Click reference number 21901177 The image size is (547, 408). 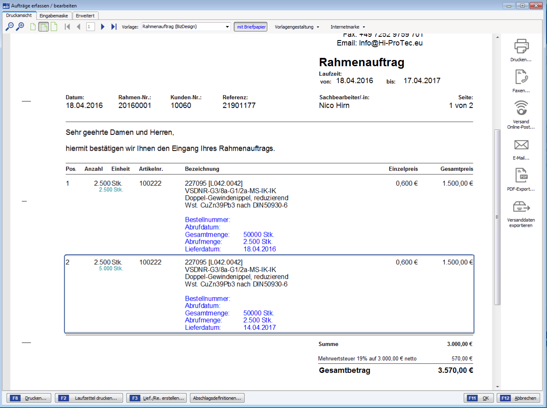click(x=239, y=106)
